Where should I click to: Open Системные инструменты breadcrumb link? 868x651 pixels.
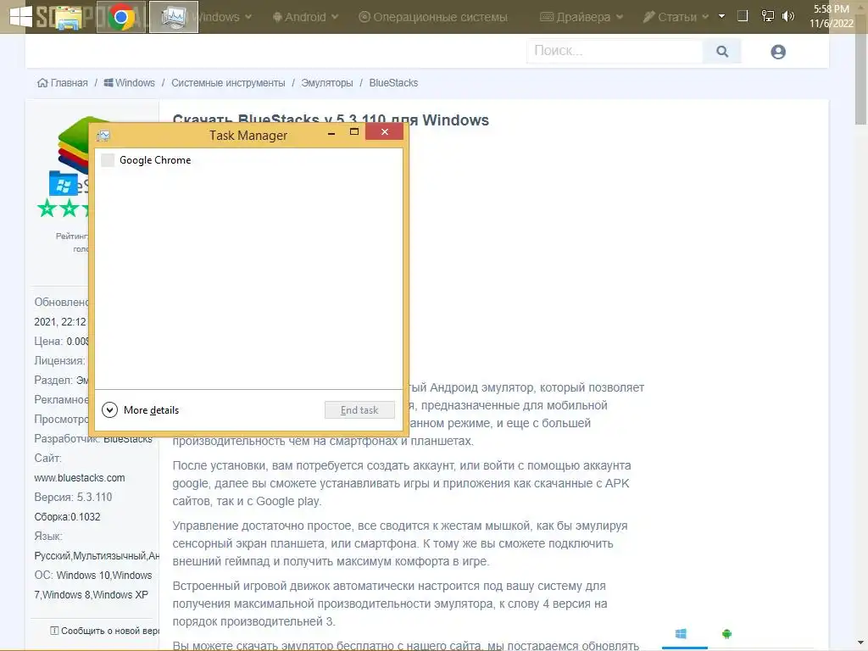pos(228,83)
